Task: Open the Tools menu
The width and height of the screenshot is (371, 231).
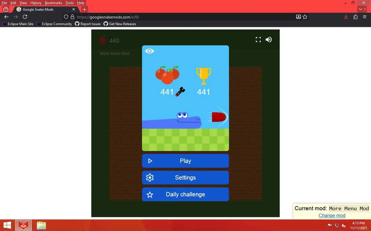Action: pos(70,3)
